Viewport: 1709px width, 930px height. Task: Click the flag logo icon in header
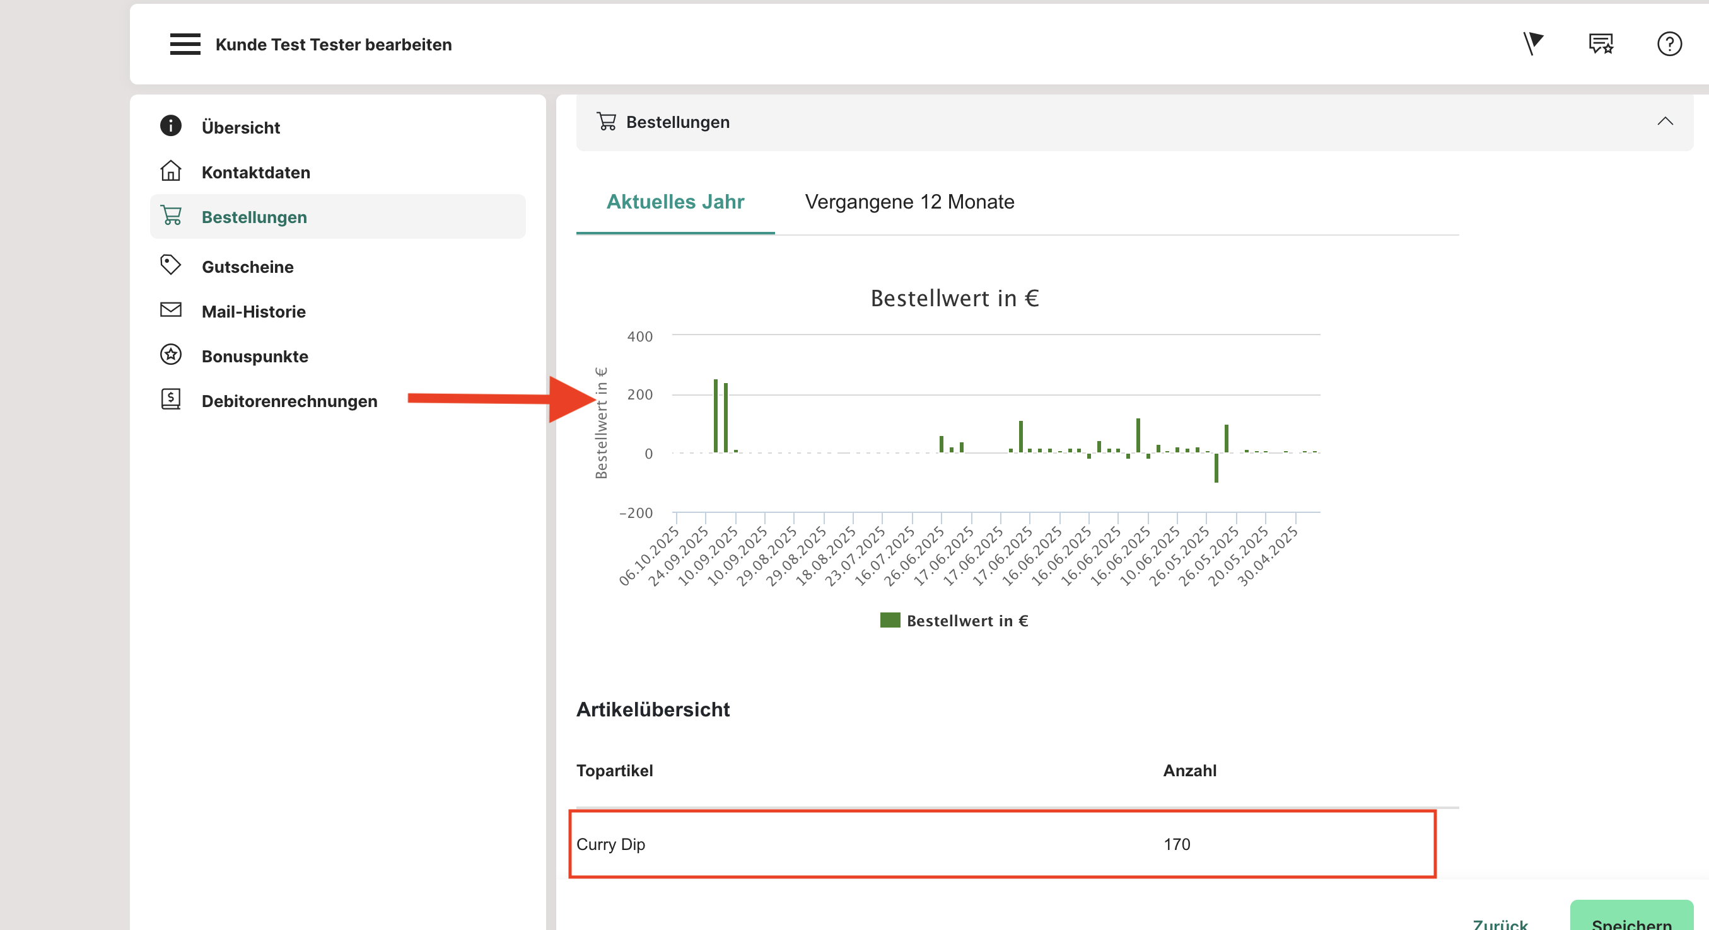[1532, 43]
